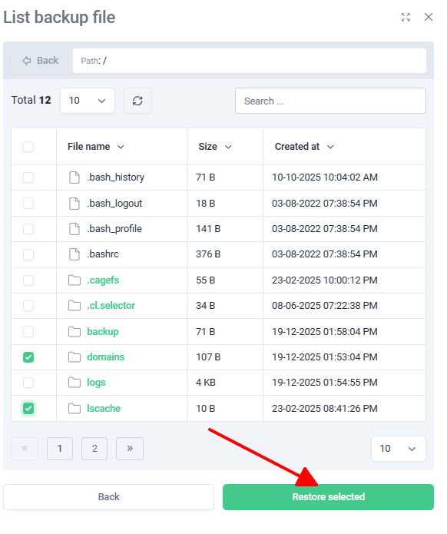Click the .bashrc file icon

(74, 254)
